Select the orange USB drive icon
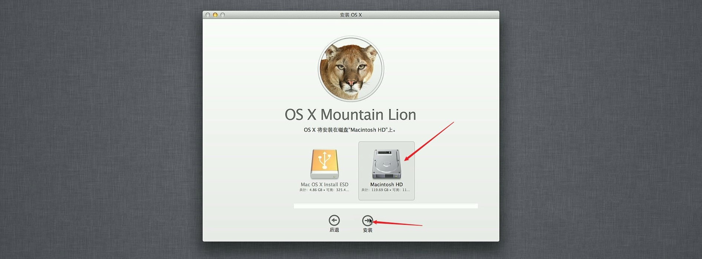 coord(325,164)
